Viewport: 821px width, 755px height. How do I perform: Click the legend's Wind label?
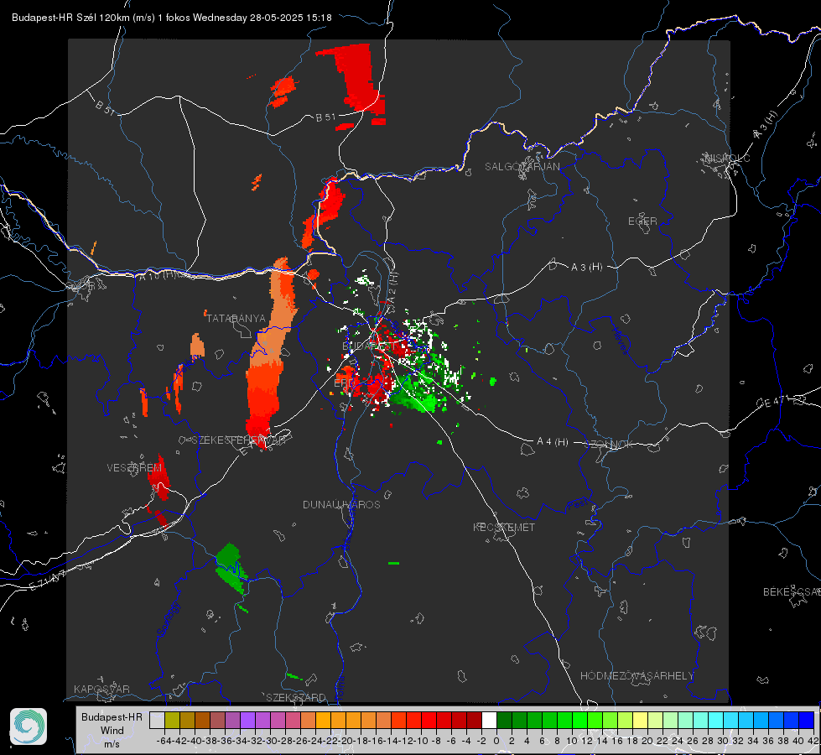point(112,731)
